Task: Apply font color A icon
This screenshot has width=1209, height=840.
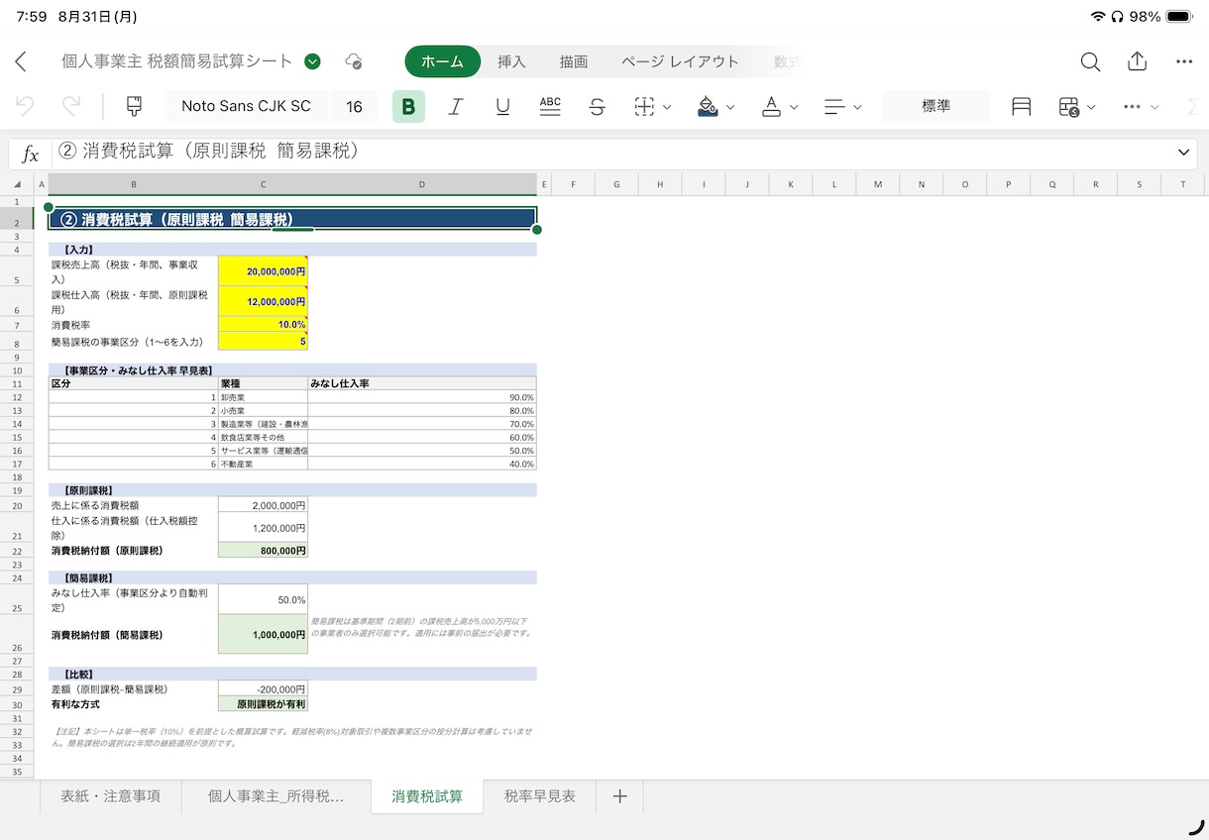Action: [x=771, y=107]
